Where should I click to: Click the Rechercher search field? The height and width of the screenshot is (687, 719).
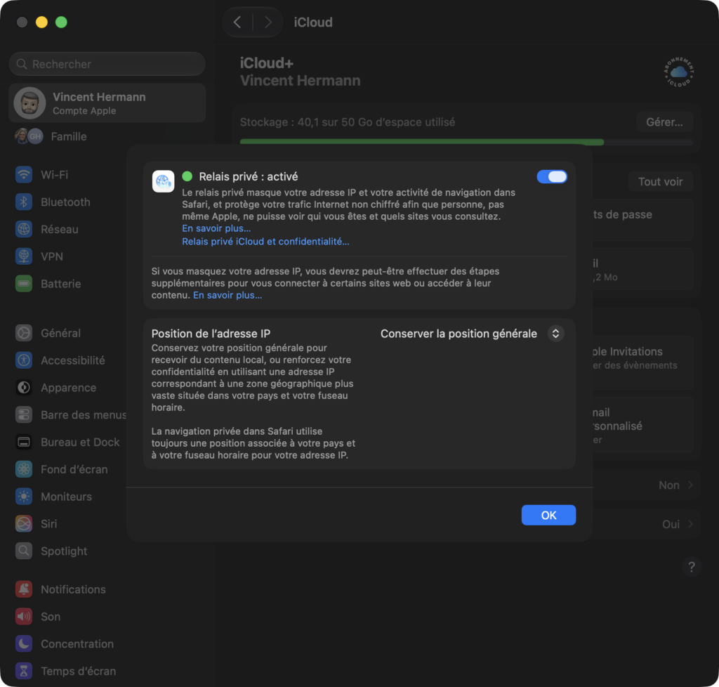[x=107, y=64]
